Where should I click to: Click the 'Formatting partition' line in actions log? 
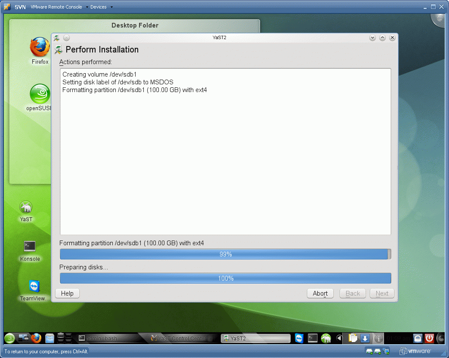tap(135, 90)
